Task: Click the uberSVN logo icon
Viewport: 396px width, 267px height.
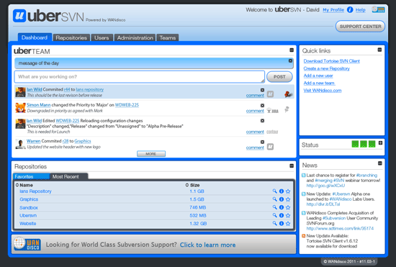Action: coord(19,16)
